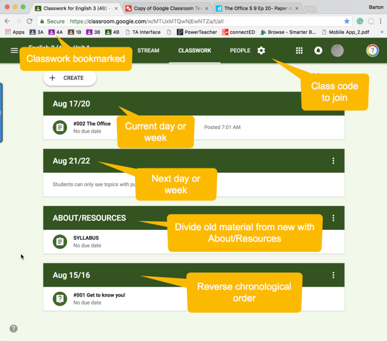Switch to Copy of Google Classroom browser tab
This screenshot has width=387, height=341.
pyautogui.click(x=168, y=8)
